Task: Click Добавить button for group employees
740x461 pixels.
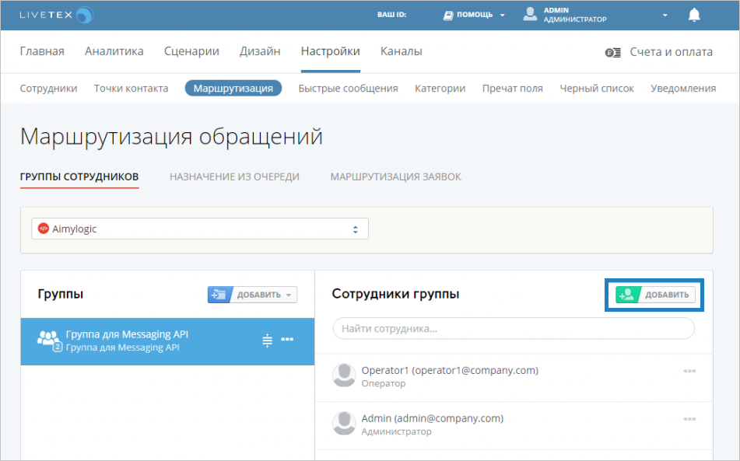Action: click(x=654, y=295)
